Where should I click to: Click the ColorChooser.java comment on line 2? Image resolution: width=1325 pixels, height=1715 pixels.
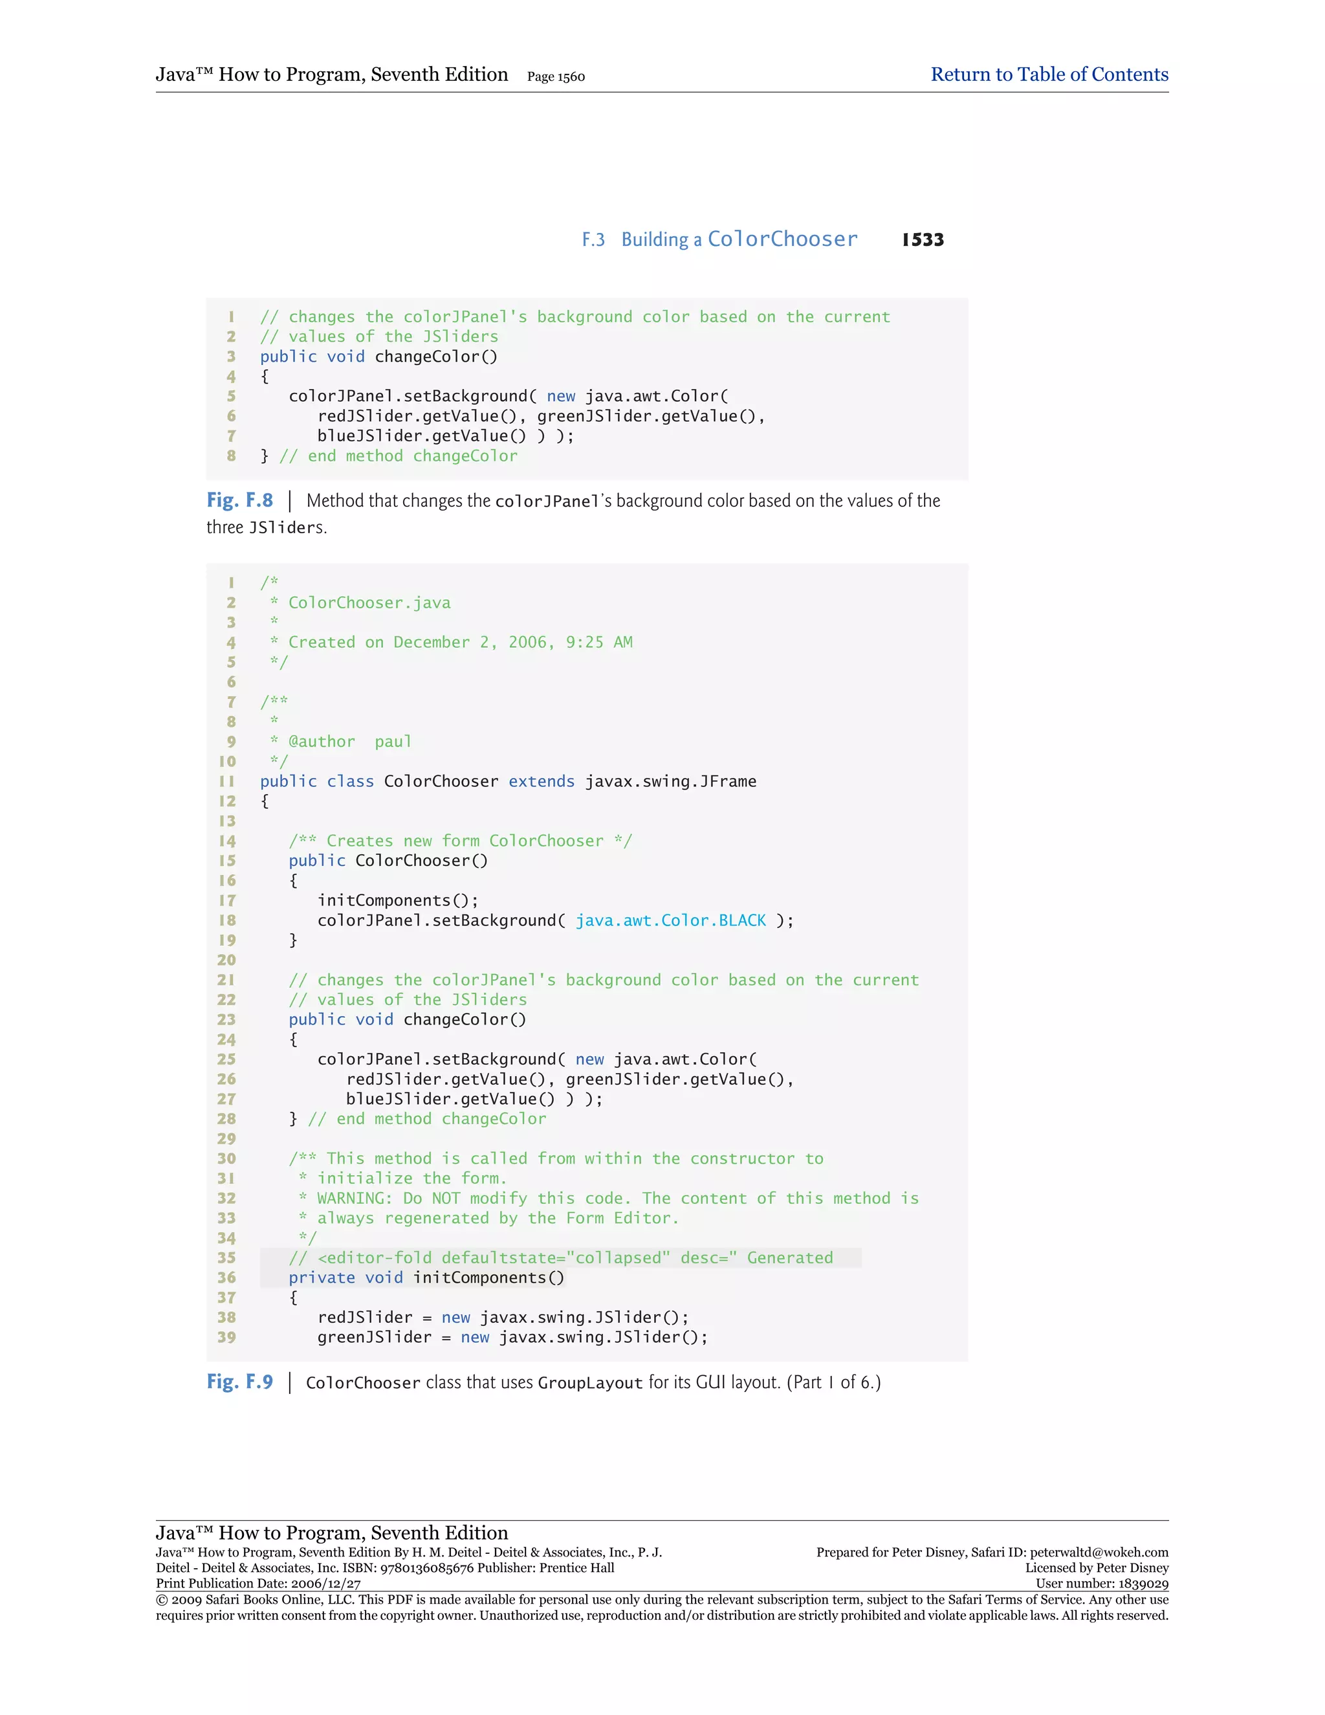point(369,603)
